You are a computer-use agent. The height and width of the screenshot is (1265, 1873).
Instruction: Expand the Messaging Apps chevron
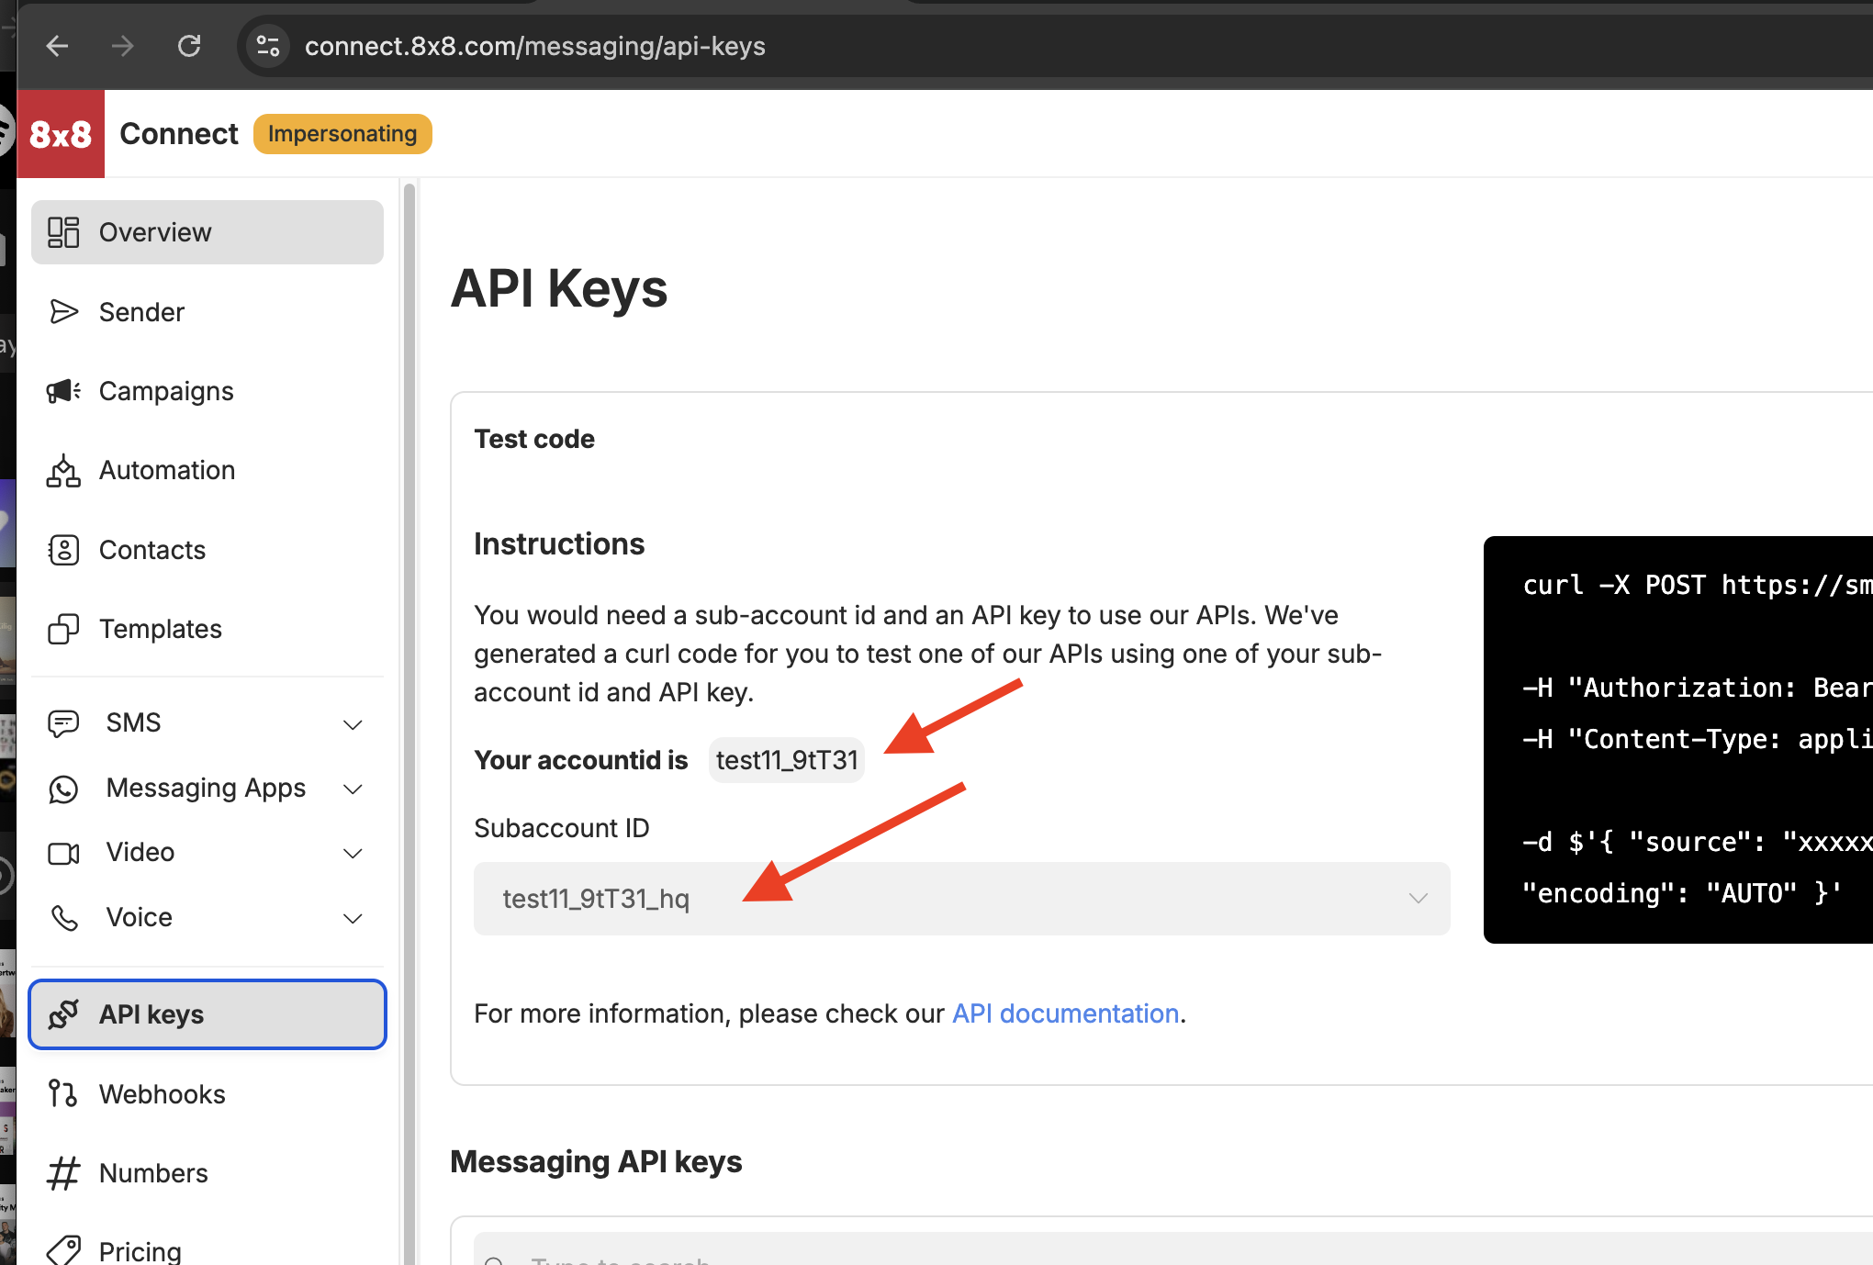coord(353,789)
